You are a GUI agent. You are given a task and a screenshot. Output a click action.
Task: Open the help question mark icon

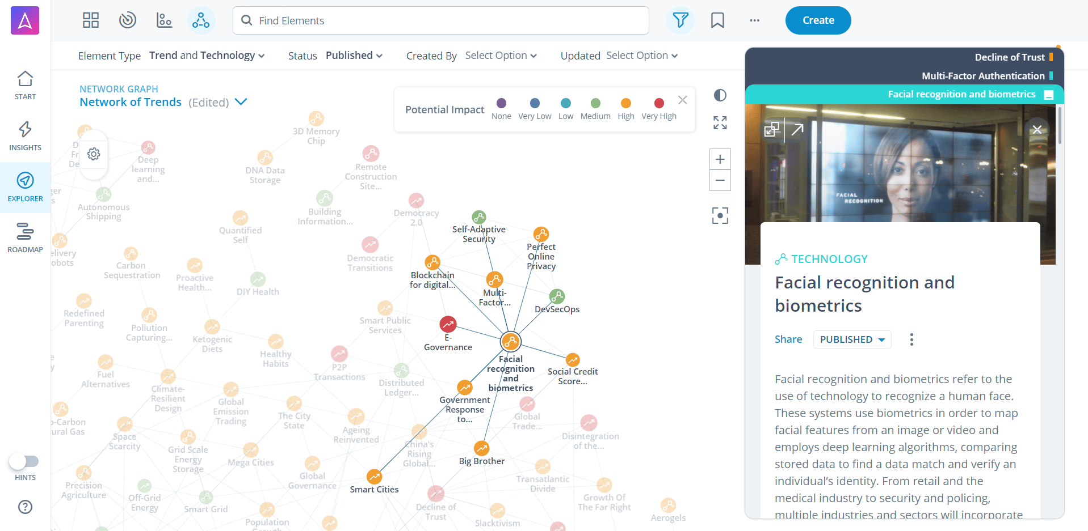click(25, 507)
